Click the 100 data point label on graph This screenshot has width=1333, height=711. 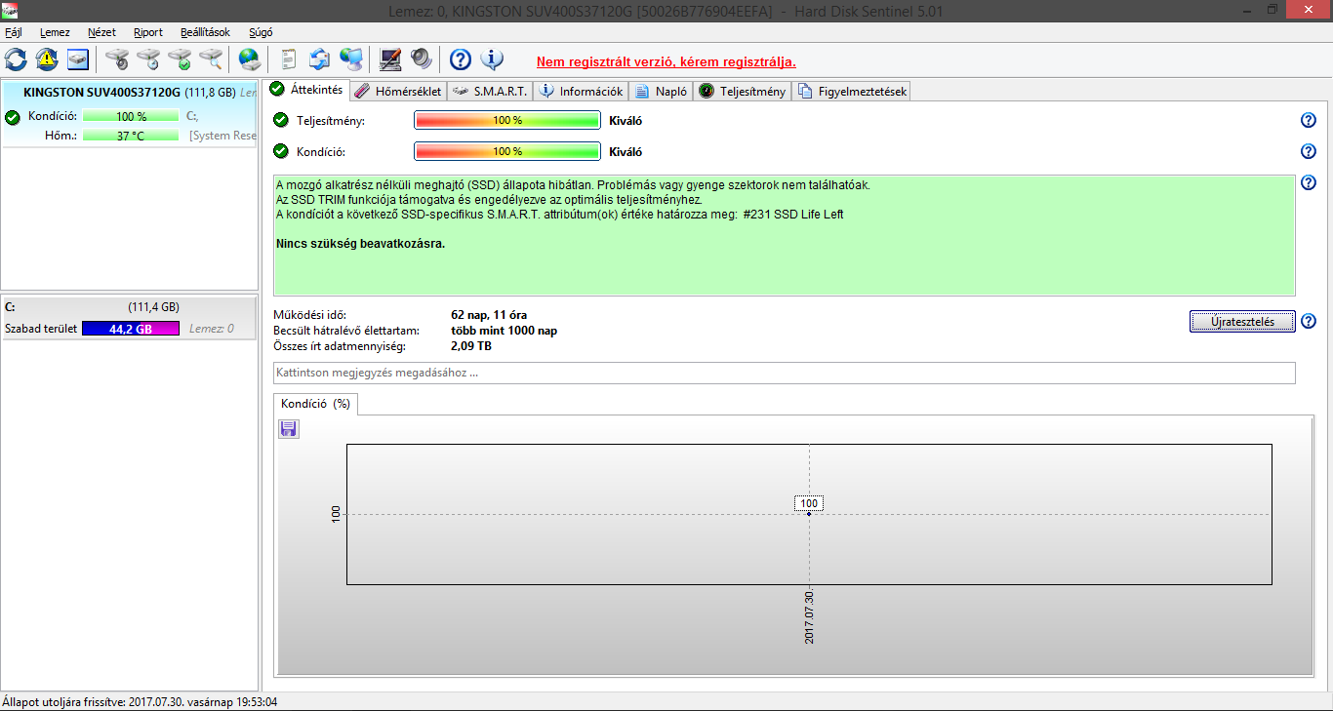click(x=809, y=503)
